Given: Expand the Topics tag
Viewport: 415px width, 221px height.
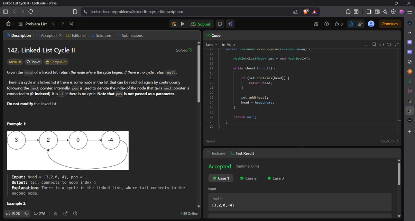Looking at the screenshot, I should tap(34, 62).
